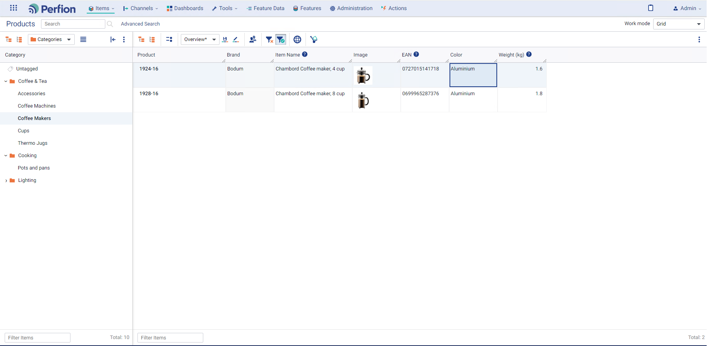Collapse the Cooking folder
The width and height of the screenshot is (707, 346).
click(x=6, y=156)
